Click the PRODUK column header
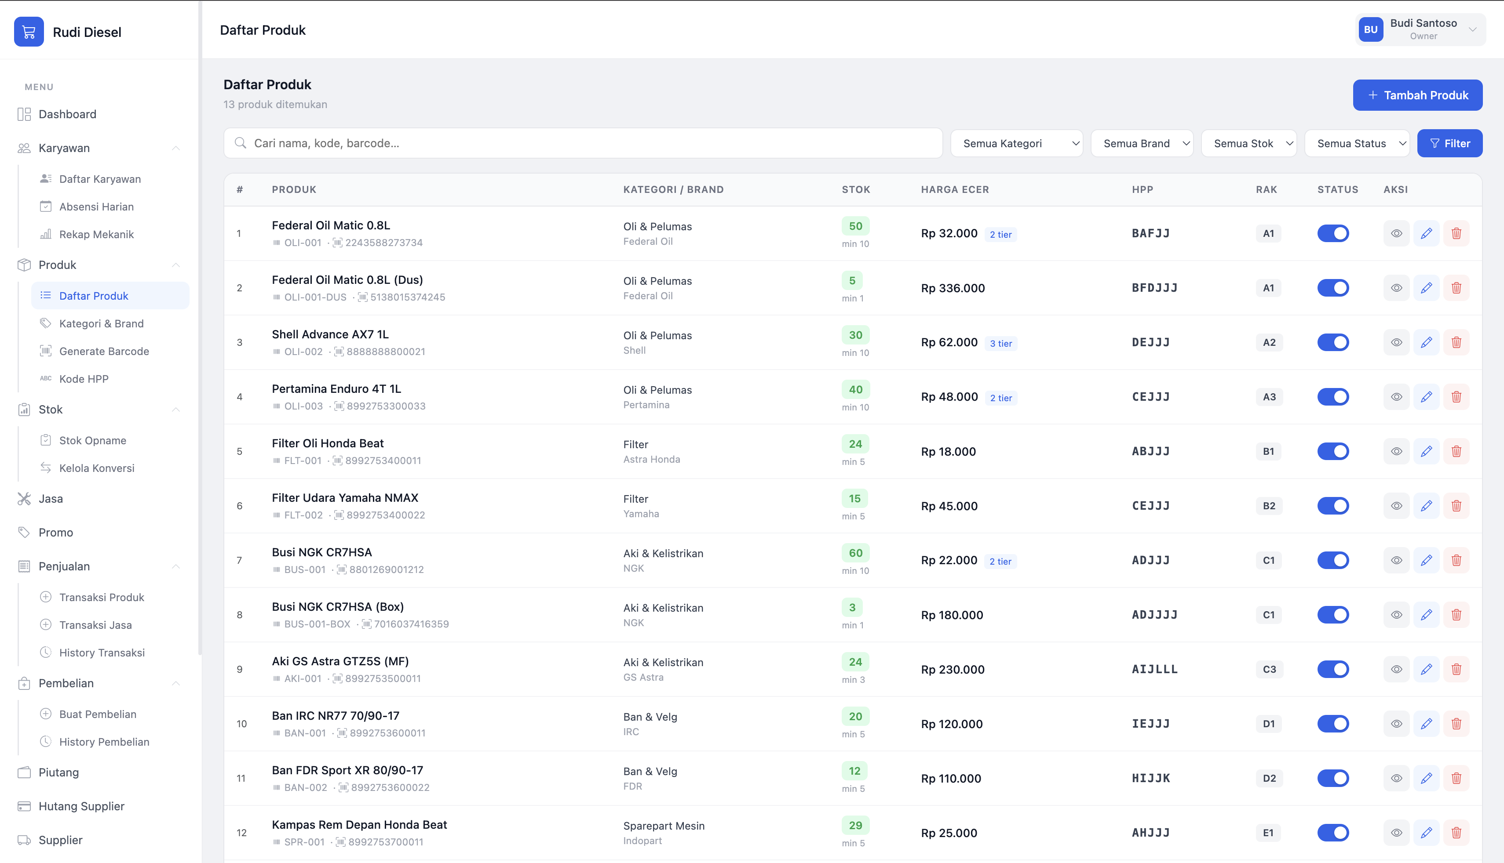This screenshot has width=1504, height=863. pos(294,190)
